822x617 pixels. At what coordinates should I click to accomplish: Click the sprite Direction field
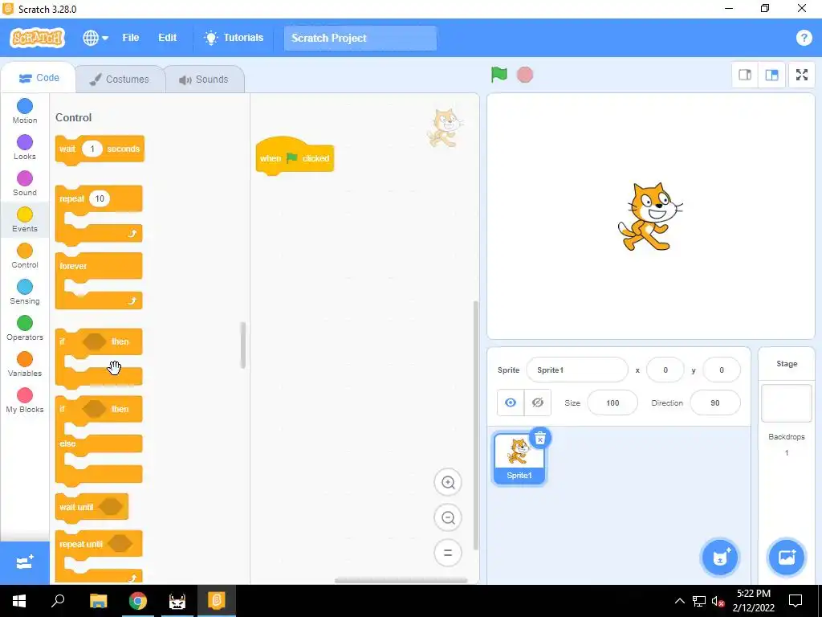tap(715, 403)
